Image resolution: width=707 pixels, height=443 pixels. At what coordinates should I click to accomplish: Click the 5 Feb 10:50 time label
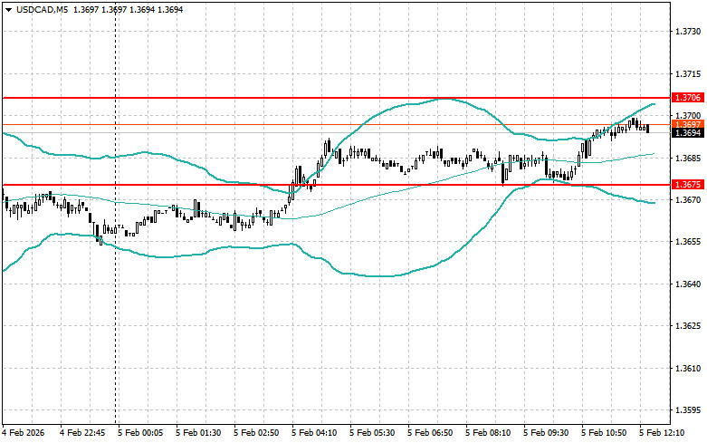pyautogui.click(x=604, y=433)
